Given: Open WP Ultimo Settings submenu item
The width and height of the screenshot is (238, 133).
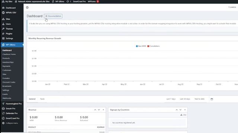Looking at the screenshot, I should pyautogui.click(x=6, y=90).
